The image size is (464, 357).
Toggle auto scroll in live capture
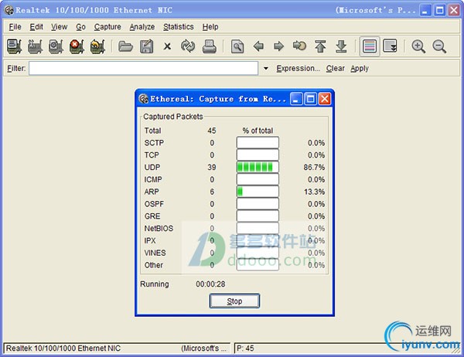point(390,46)
